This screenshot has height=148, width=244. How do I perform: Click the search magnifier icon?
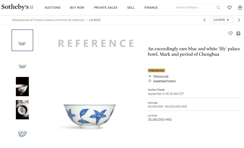218,8
